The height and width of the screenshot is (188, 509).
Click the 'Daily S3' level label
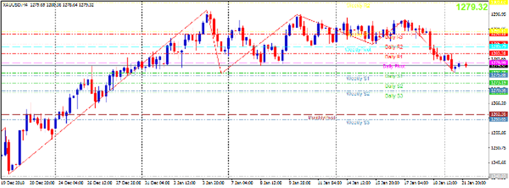pyautogui.click(x=394, y=96)
